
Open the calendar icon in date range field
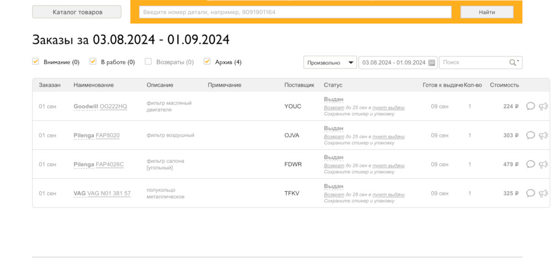432,62
